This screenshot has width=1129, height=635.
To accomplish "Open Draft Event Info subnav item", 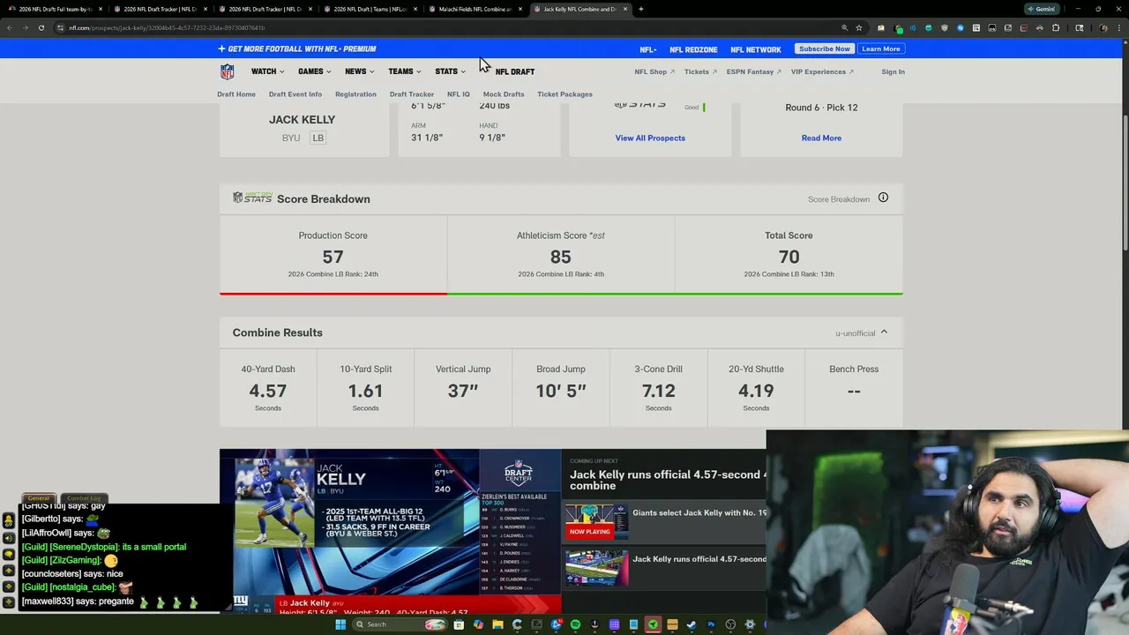I will pyautogui.click(x=295, y=93).
